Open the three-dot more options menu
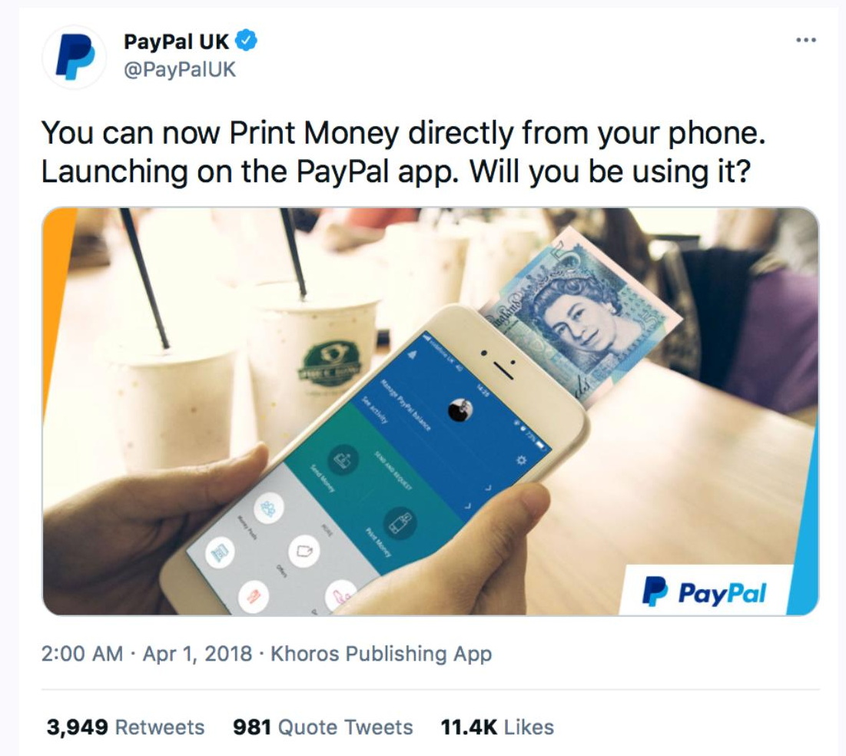The width and height of the screenshot is (846, 756). click(x=806, y=40)
